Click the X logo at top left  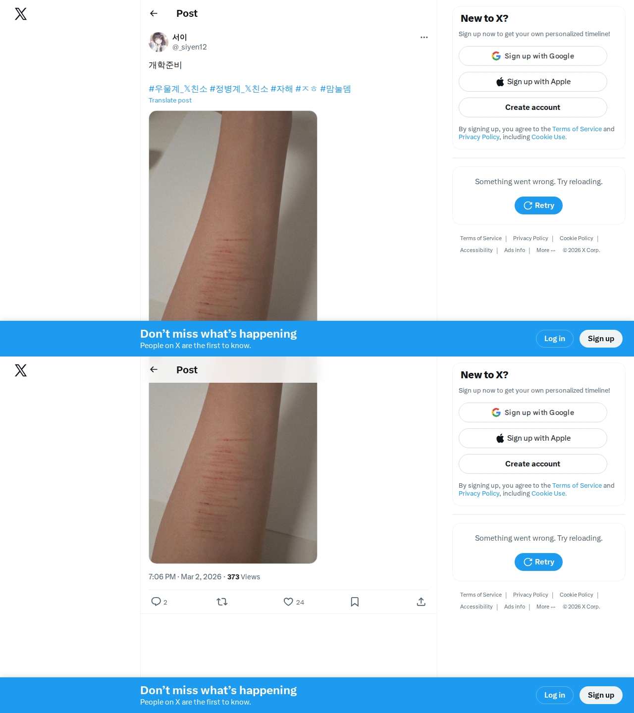point(21,14)
